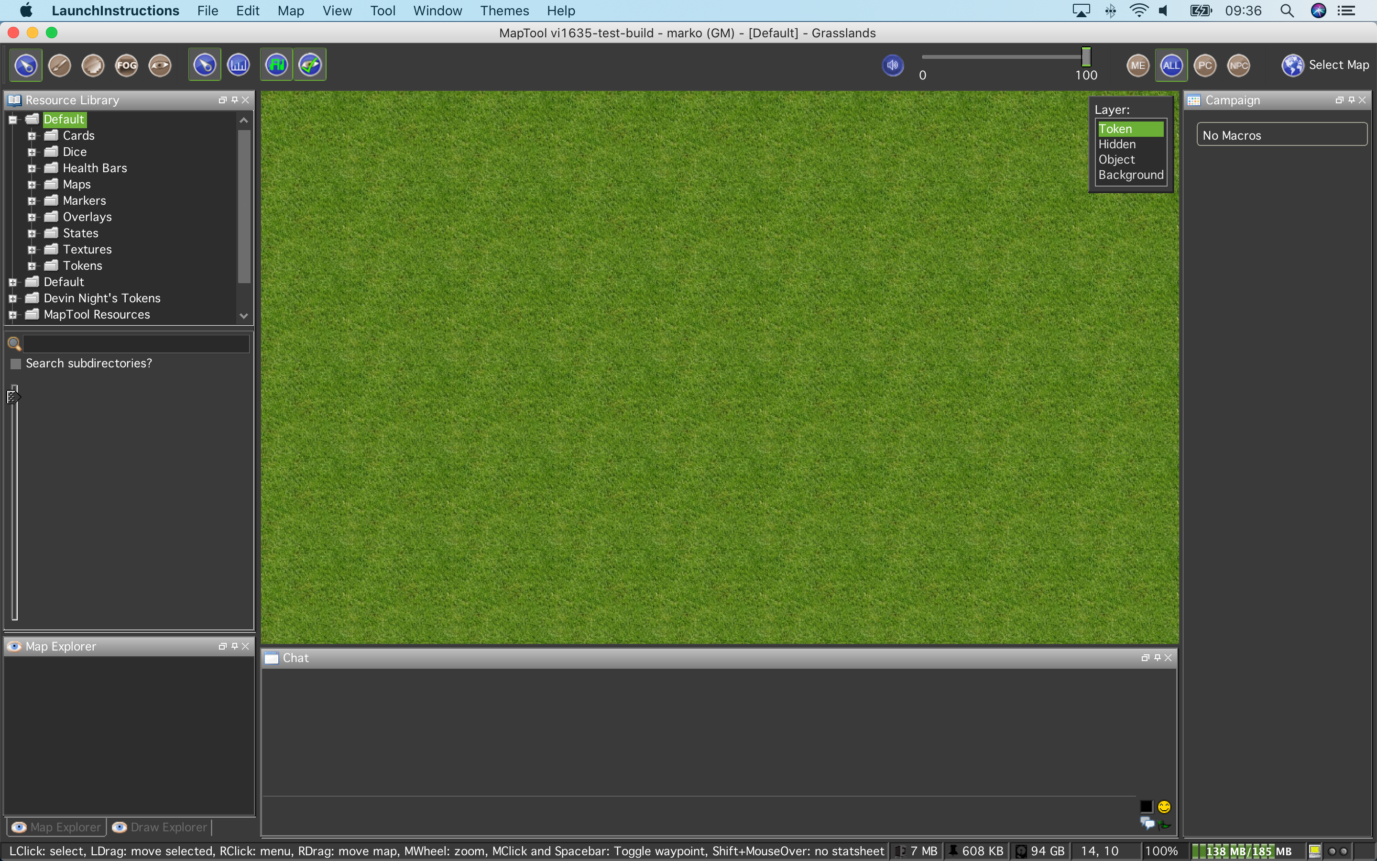Select the States folder
The width and height of the screenshot is (1377, 861).
click(80, 233)
